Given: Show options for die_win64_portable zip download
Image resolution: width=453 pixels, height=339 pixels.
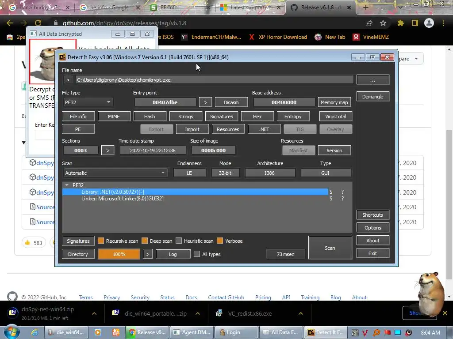Looking at the screenshot, I should pos(198,313).
